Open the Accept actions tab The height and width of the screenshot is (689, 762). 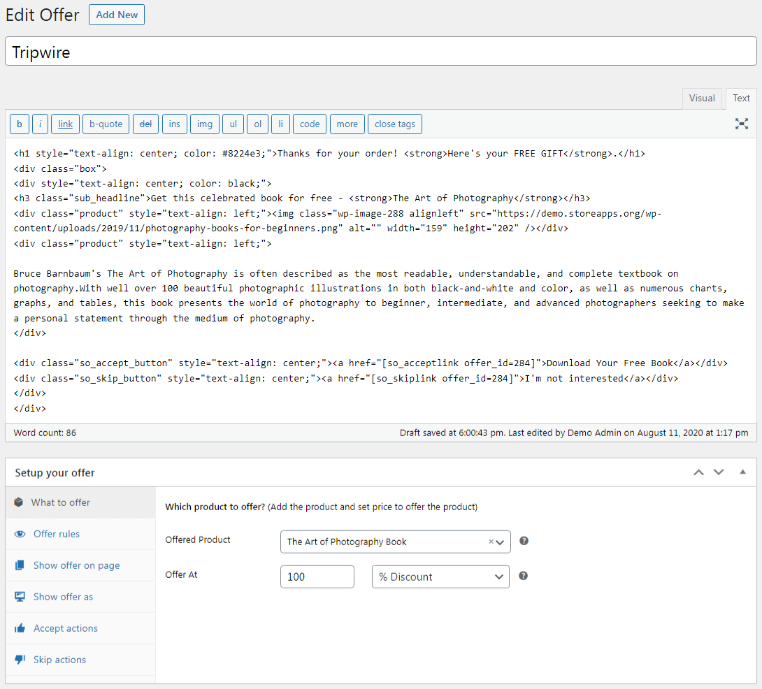click(x=80, y=628)
